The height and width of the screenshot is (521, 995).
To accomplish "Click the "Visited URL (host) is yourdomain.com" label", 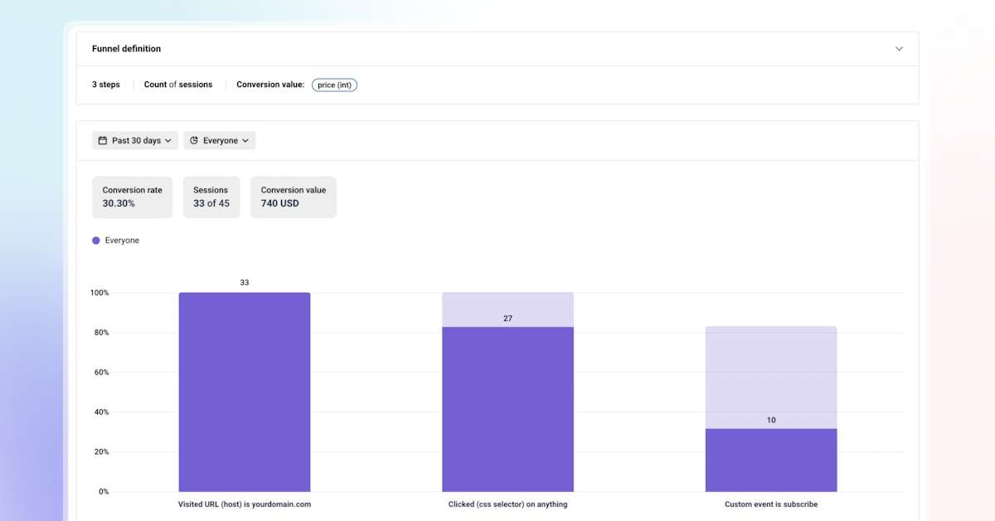I will [245, 504].
